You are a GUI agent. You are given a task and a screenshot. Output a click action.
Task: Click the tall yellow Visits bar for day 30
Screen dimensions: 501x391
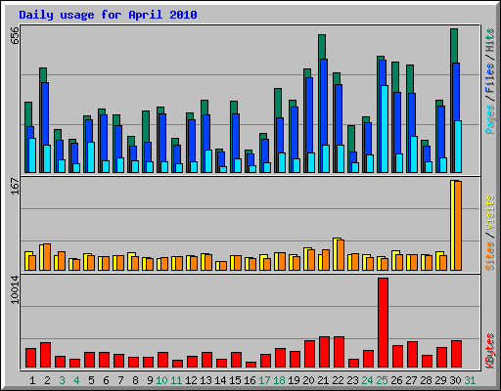(x=452, y=225)
